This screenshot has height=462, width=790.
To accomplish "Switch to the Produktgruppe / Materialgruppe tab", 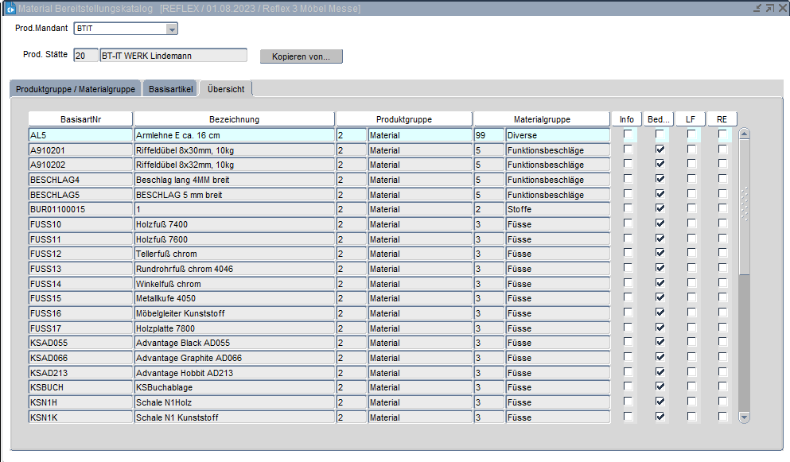I will pos(76,89).
